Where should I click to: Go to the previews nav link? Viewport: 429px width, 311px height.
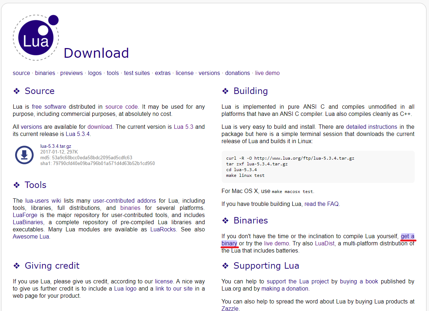pyautogui.click(x=71, y=73)
